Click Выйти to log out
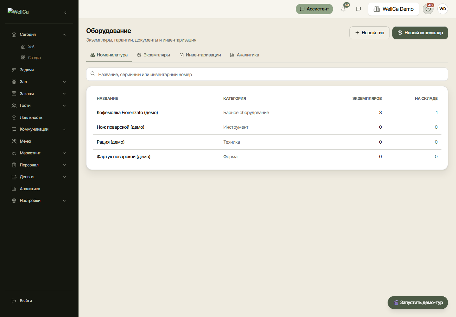 (26, 301)
